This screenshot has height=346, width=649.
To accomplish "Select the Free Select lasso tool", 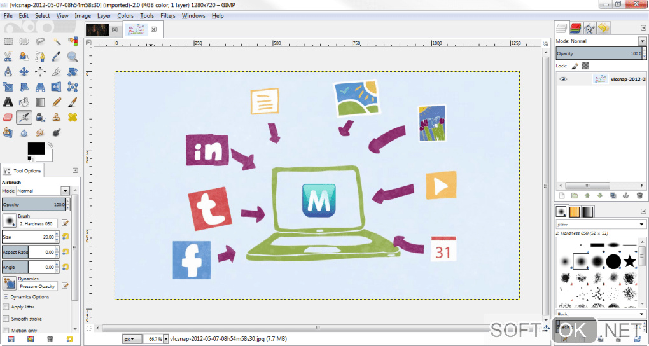I will 40,41.
